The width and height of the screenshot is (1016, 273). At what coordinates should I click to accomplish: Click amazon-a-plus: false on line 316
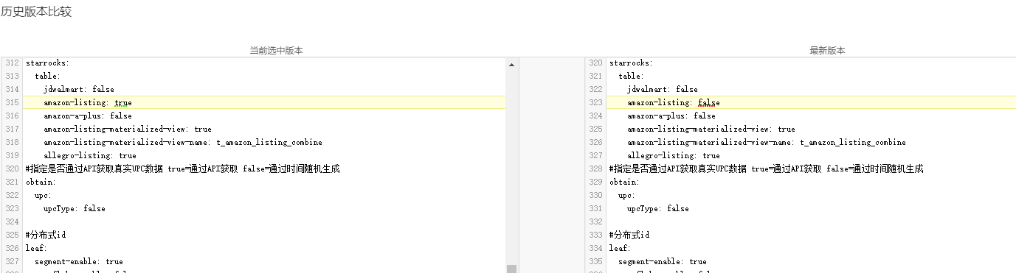coord(87,116)
